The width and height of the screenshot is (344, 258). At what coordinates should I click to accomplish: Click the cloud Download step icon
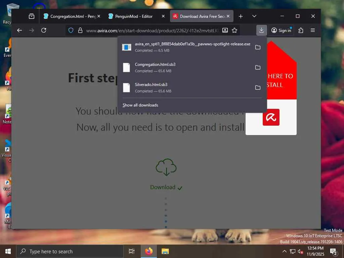click(166, 167)
